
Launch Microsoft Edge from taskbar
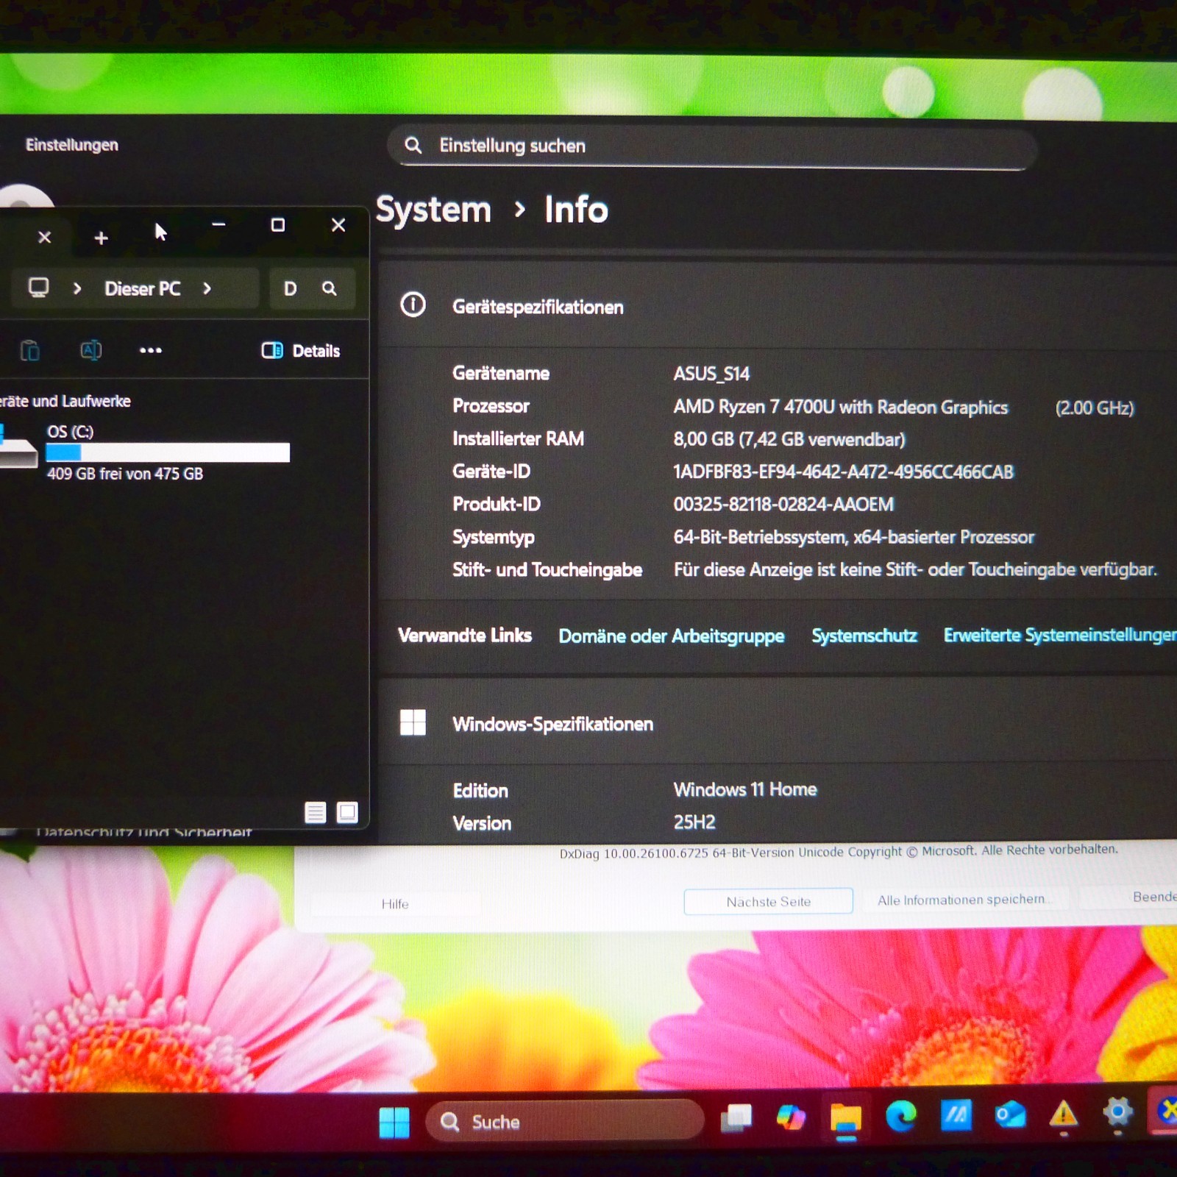900,1116
